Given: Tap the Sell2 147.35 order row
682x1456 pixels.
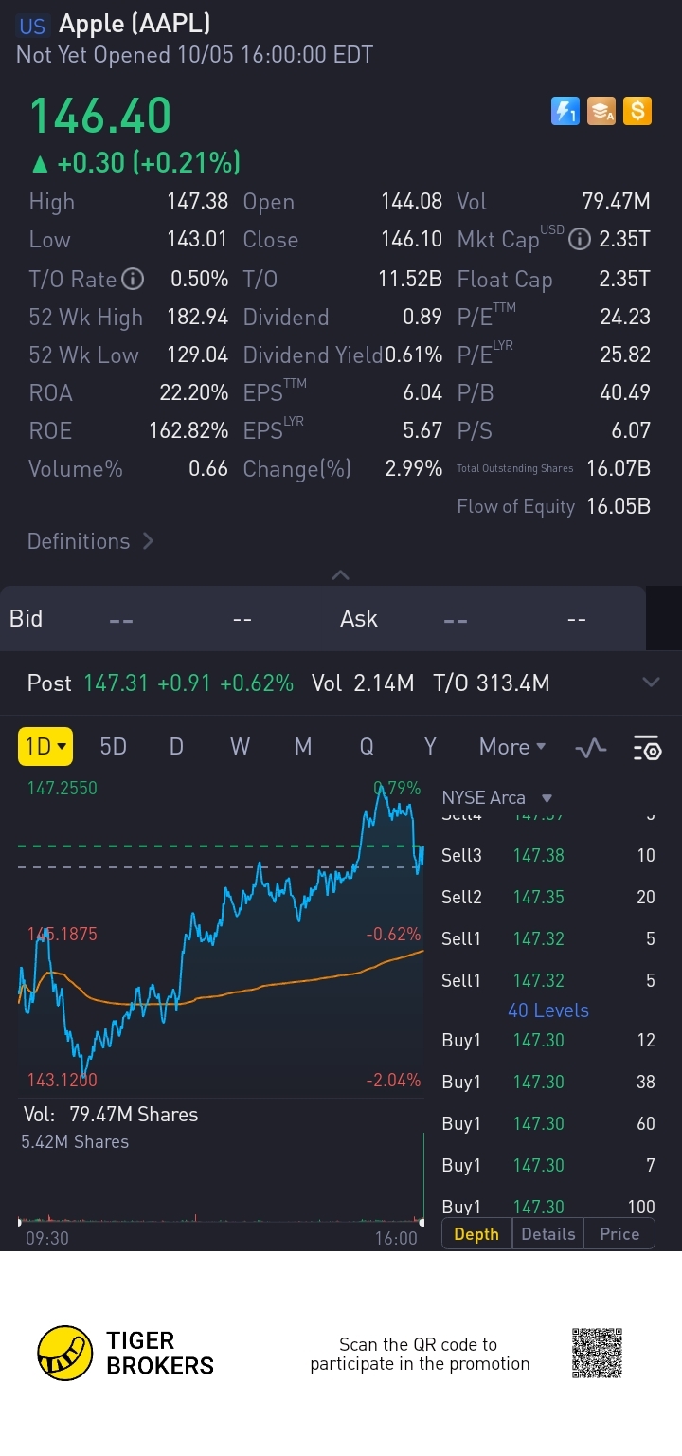Looking at the screenshot, I should (x=548, y=897).
